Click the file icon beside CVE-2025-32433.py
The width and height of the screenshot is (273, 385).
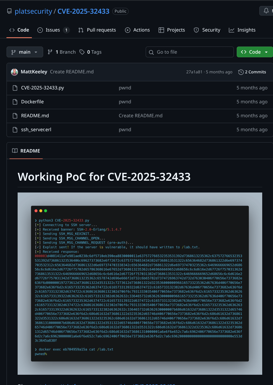(x=15, y=88)
